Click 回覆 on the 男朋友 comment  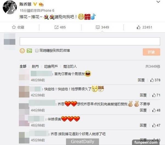(x=141, y=80)
